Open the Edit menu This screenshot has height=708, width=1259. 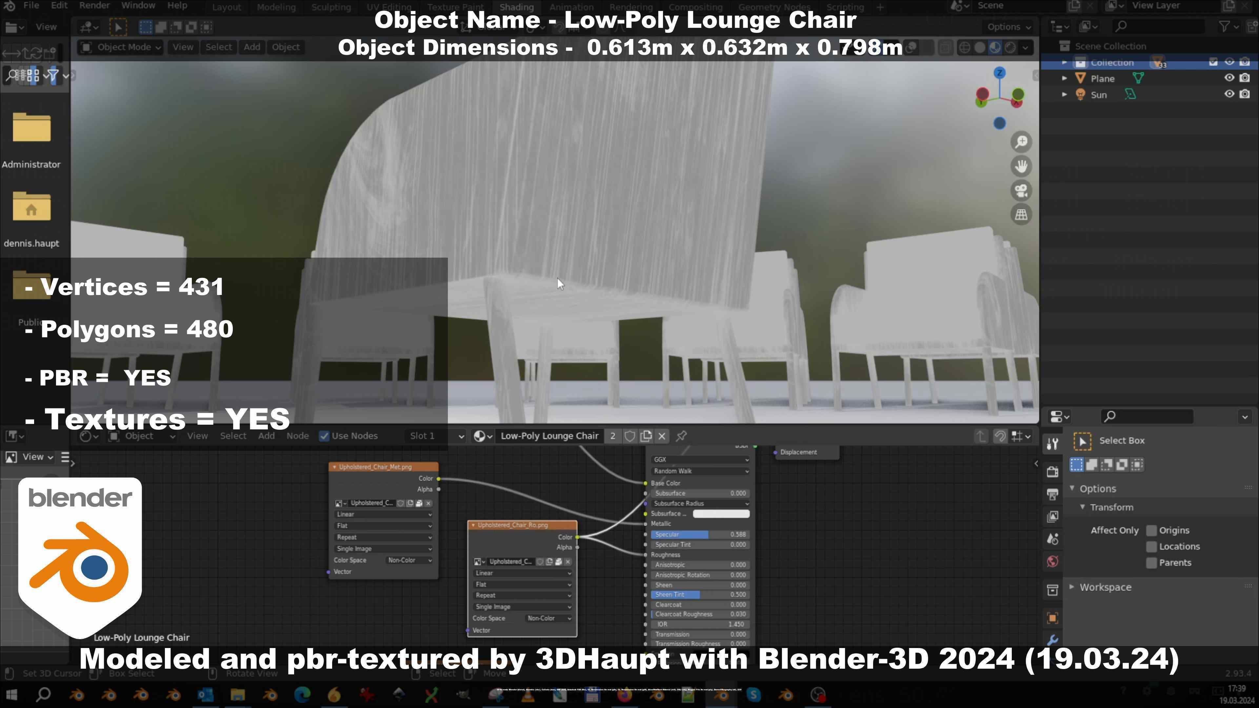(x=59, y=5)
